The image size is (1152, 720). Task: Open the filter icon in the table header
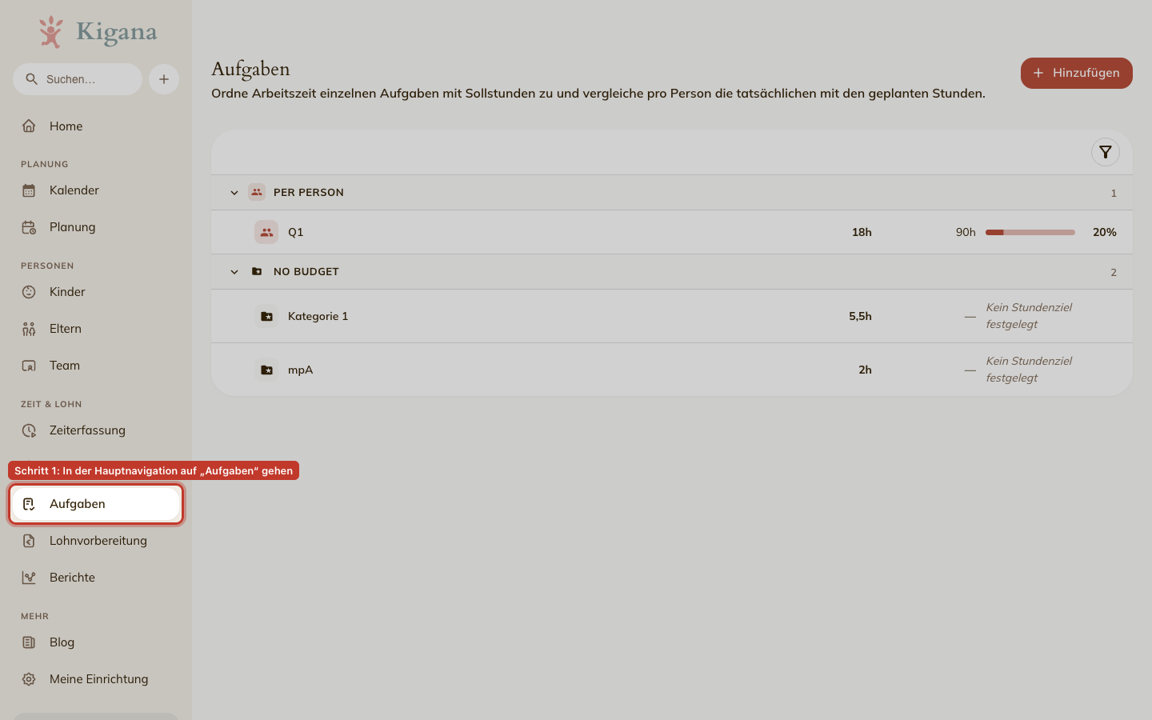1105,152
